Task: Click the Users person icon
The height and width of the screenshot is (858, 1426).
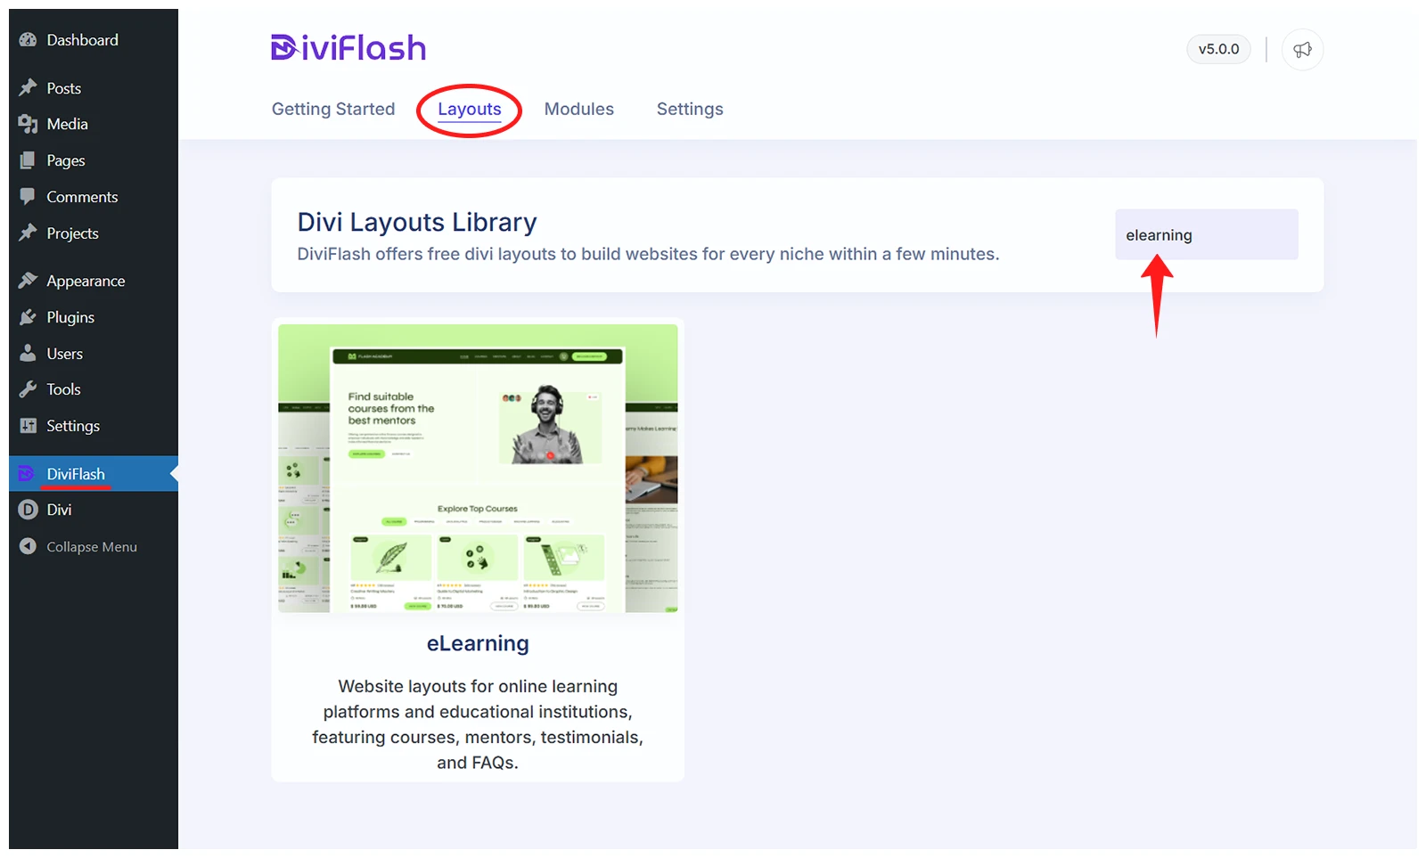Action: coord(28,354)
